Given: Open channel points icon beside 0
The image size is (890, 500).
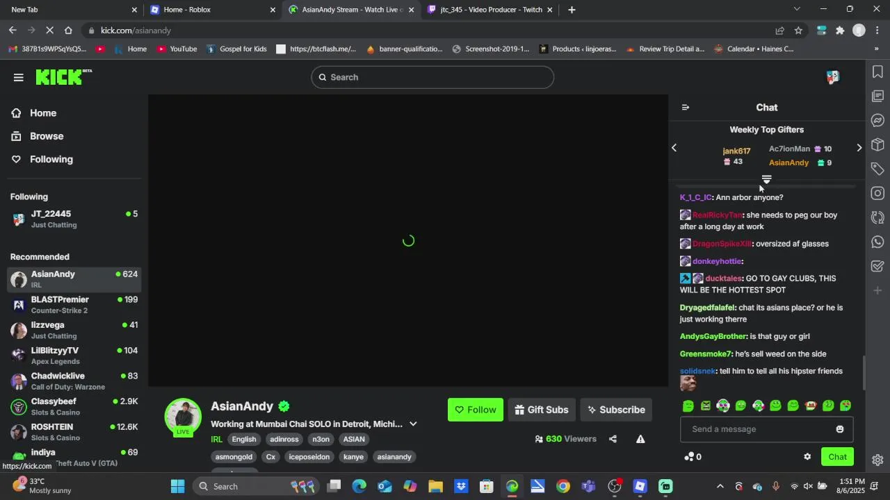Looking at the screenshot, I should pos(689,457).
